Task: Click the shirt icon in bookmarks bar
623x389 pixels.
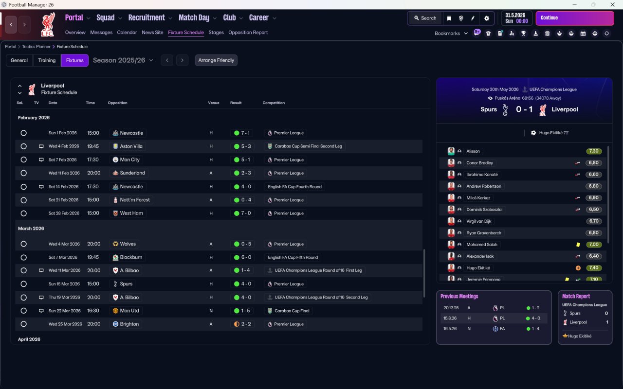Action: click(488, 34)
